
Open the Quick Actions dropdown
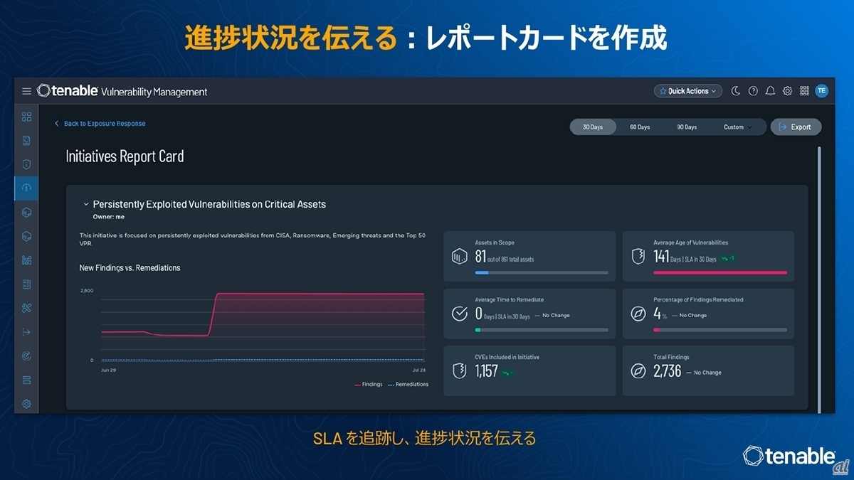click(x=688, y=91)
